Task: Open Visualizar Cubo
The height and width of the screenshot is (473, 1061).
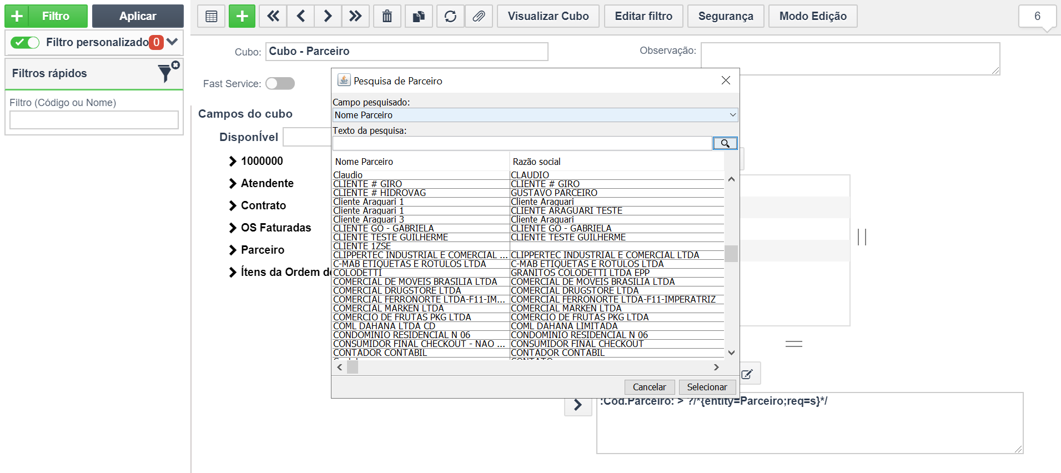Action: click(548, 16)
